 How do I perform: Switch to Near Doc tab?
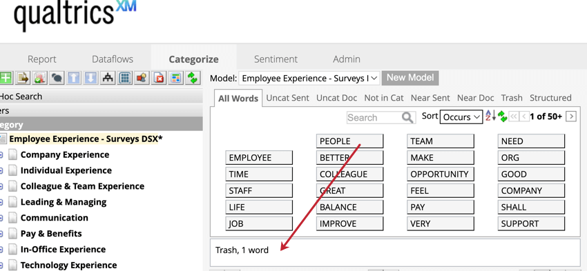coord(475,98)
